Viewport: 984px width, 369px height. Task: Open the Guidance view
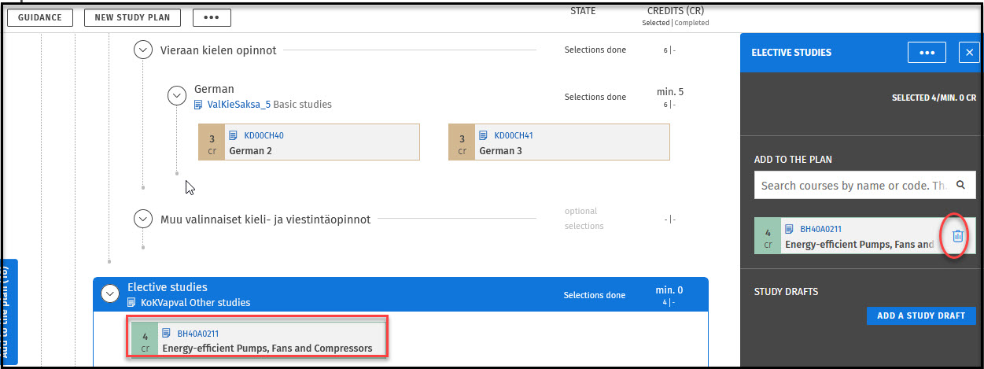[x=39, y=17]
